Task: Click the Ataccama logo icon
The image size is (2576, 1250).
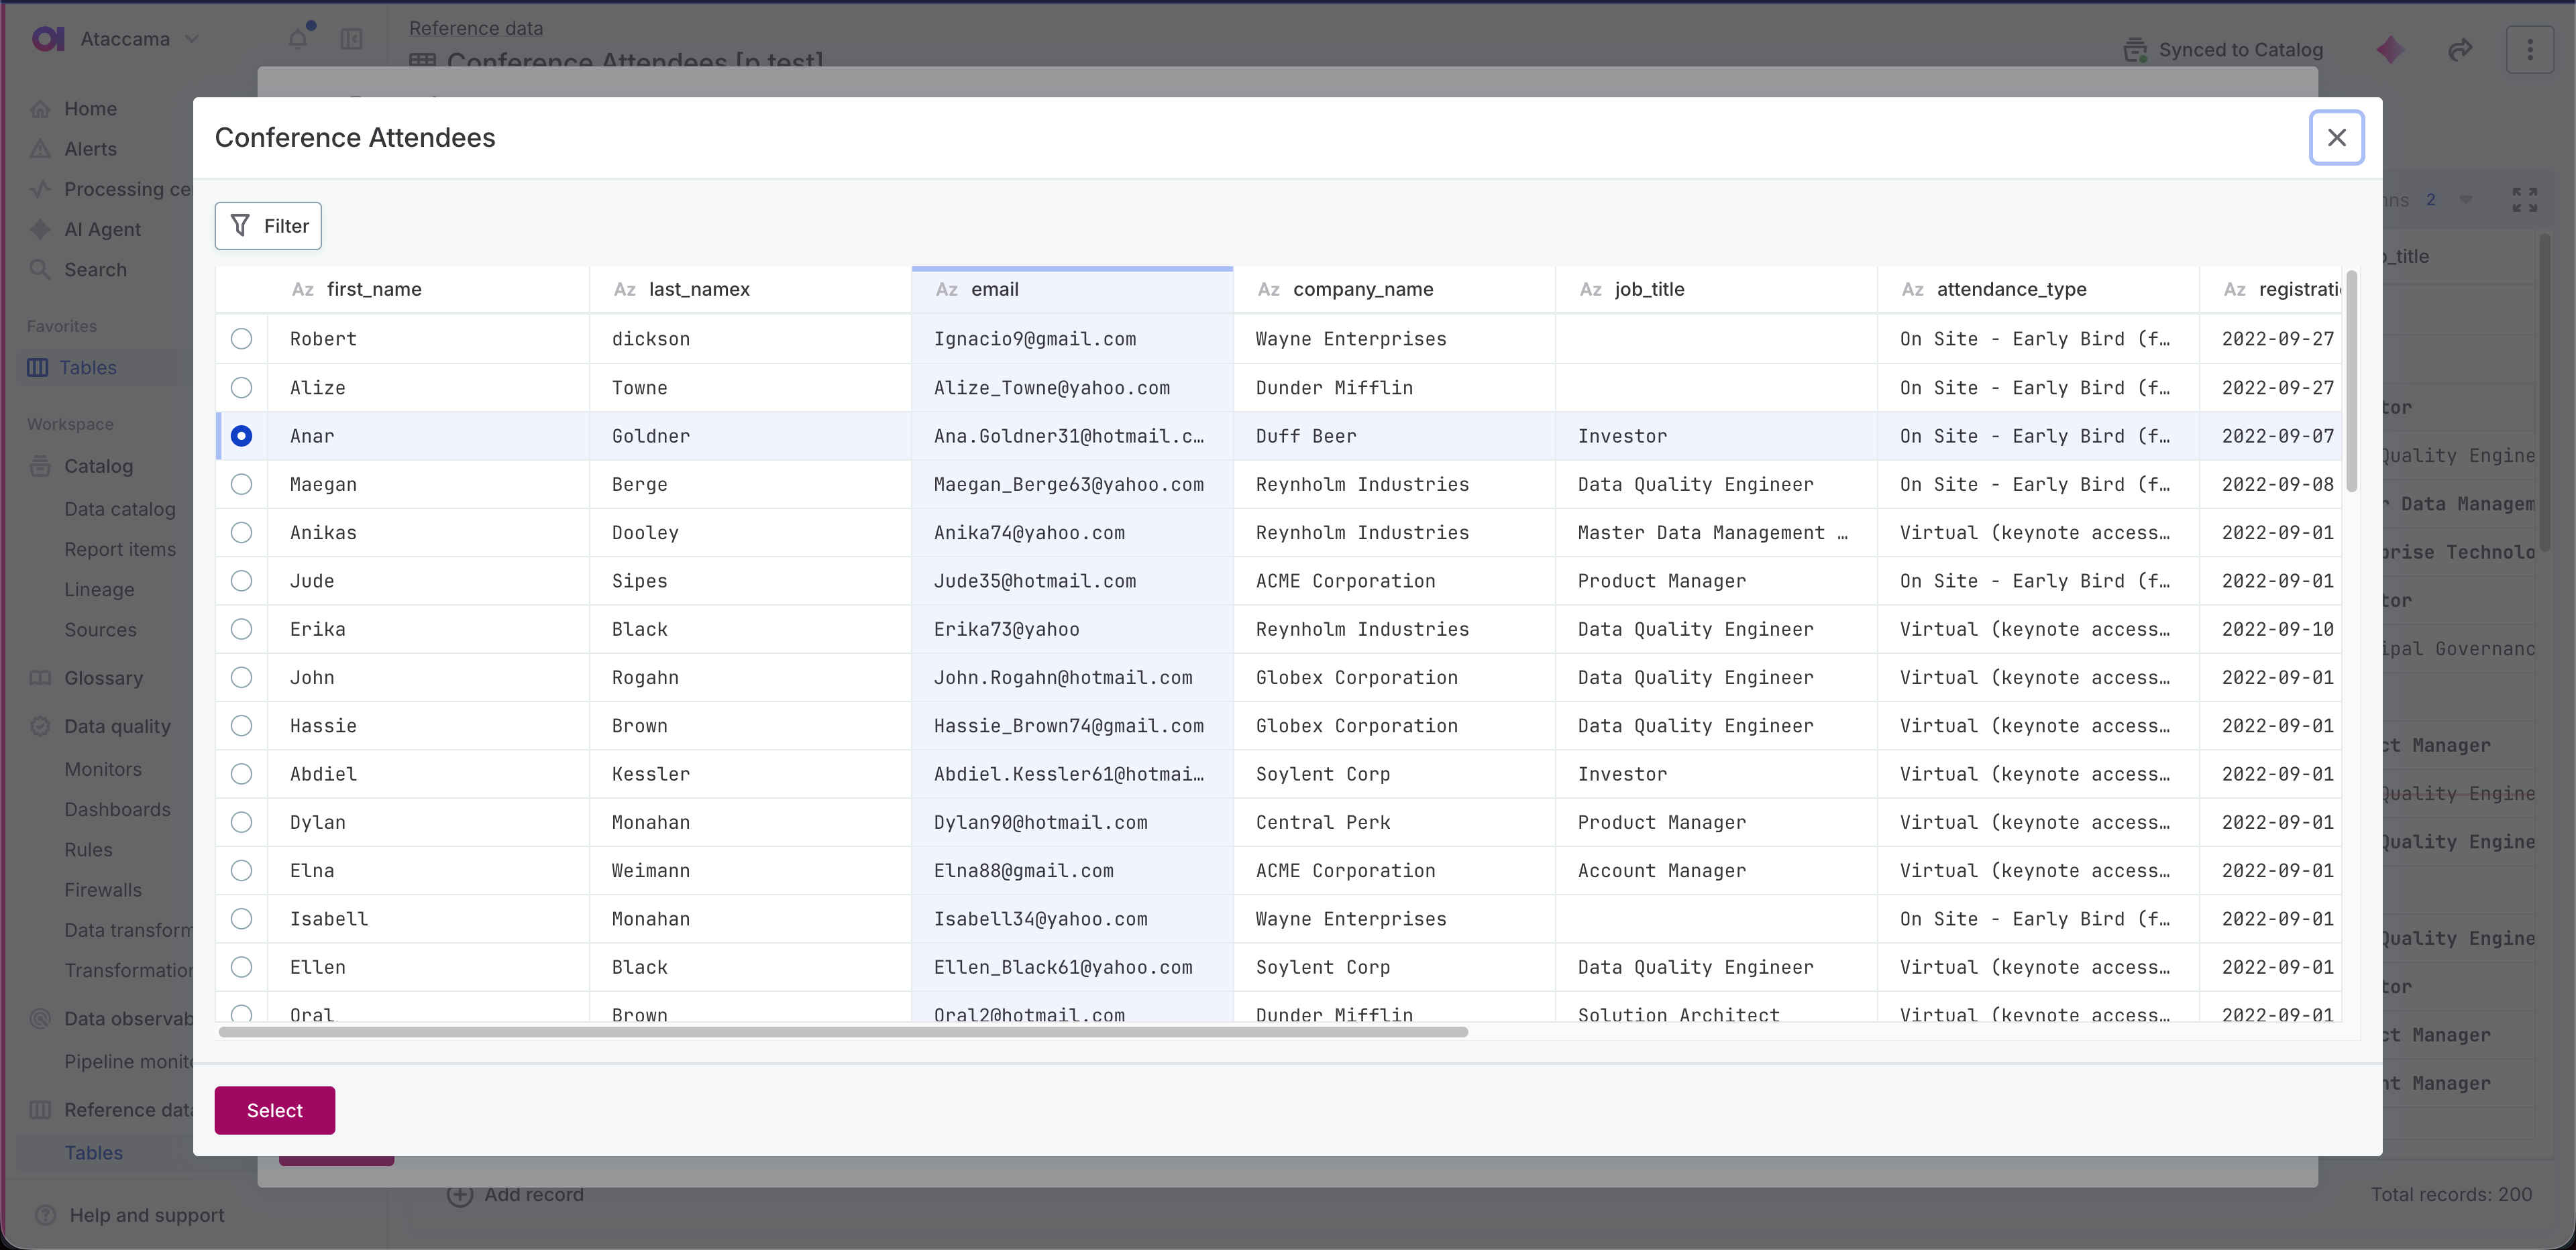Action: [48, 39]
